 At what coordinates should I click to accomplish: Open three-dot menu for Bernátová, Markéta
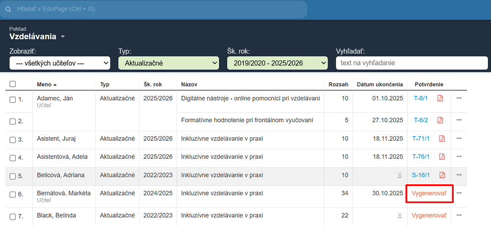(459, 193)
